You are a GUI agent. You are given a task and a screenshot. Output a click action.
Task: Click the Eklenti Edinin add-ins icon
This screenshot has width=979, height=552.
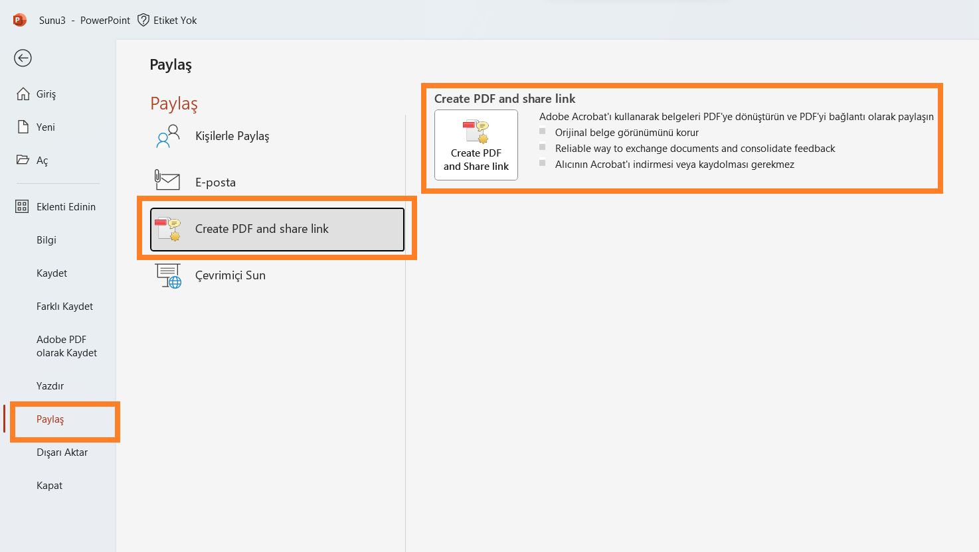click(21, 206)
